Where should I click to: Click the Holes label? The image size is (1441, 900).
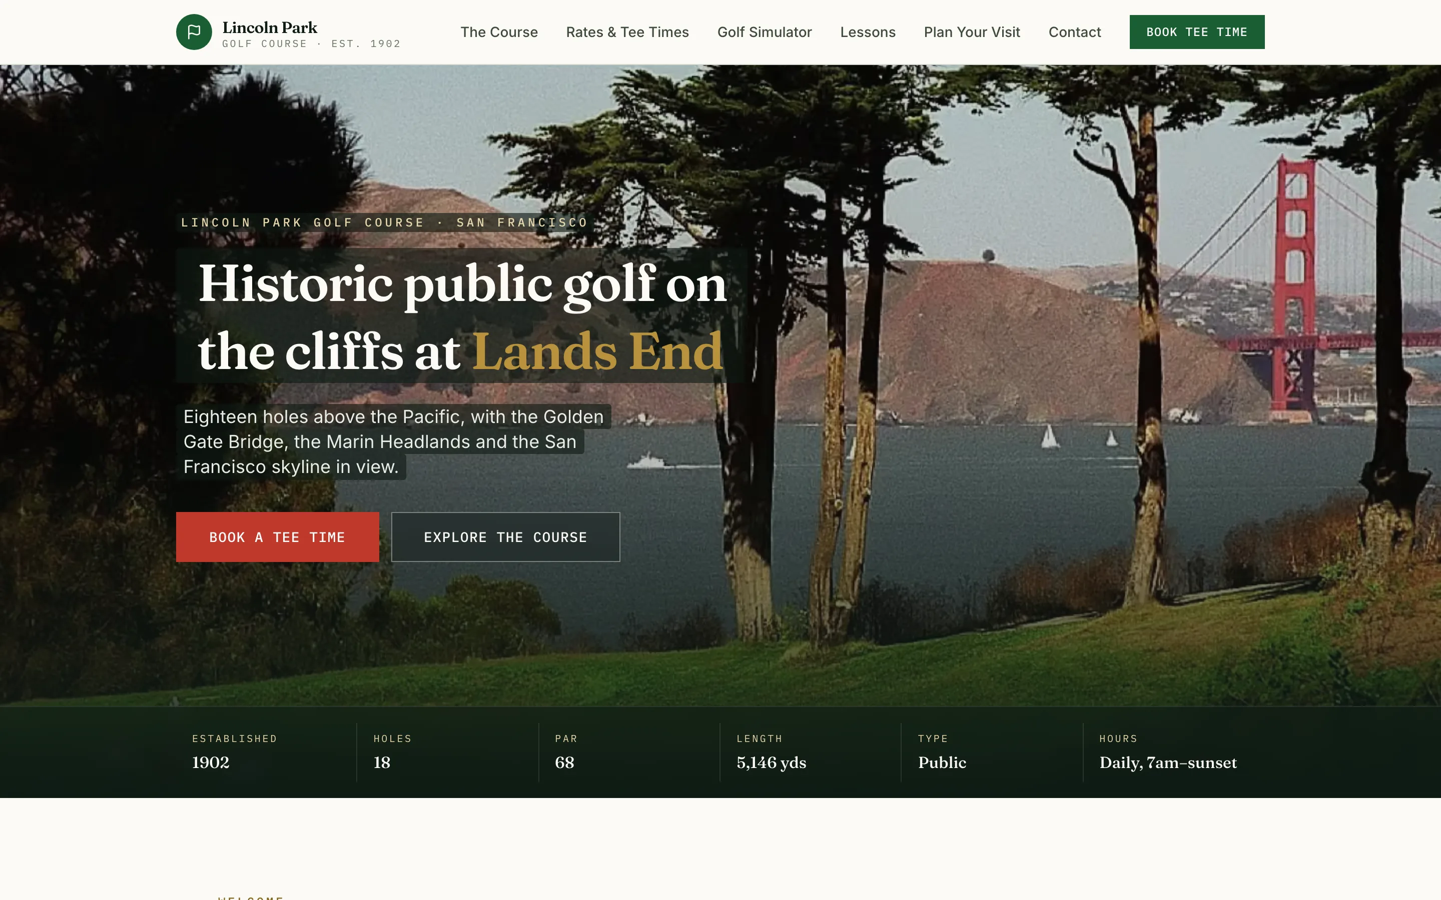392,738
